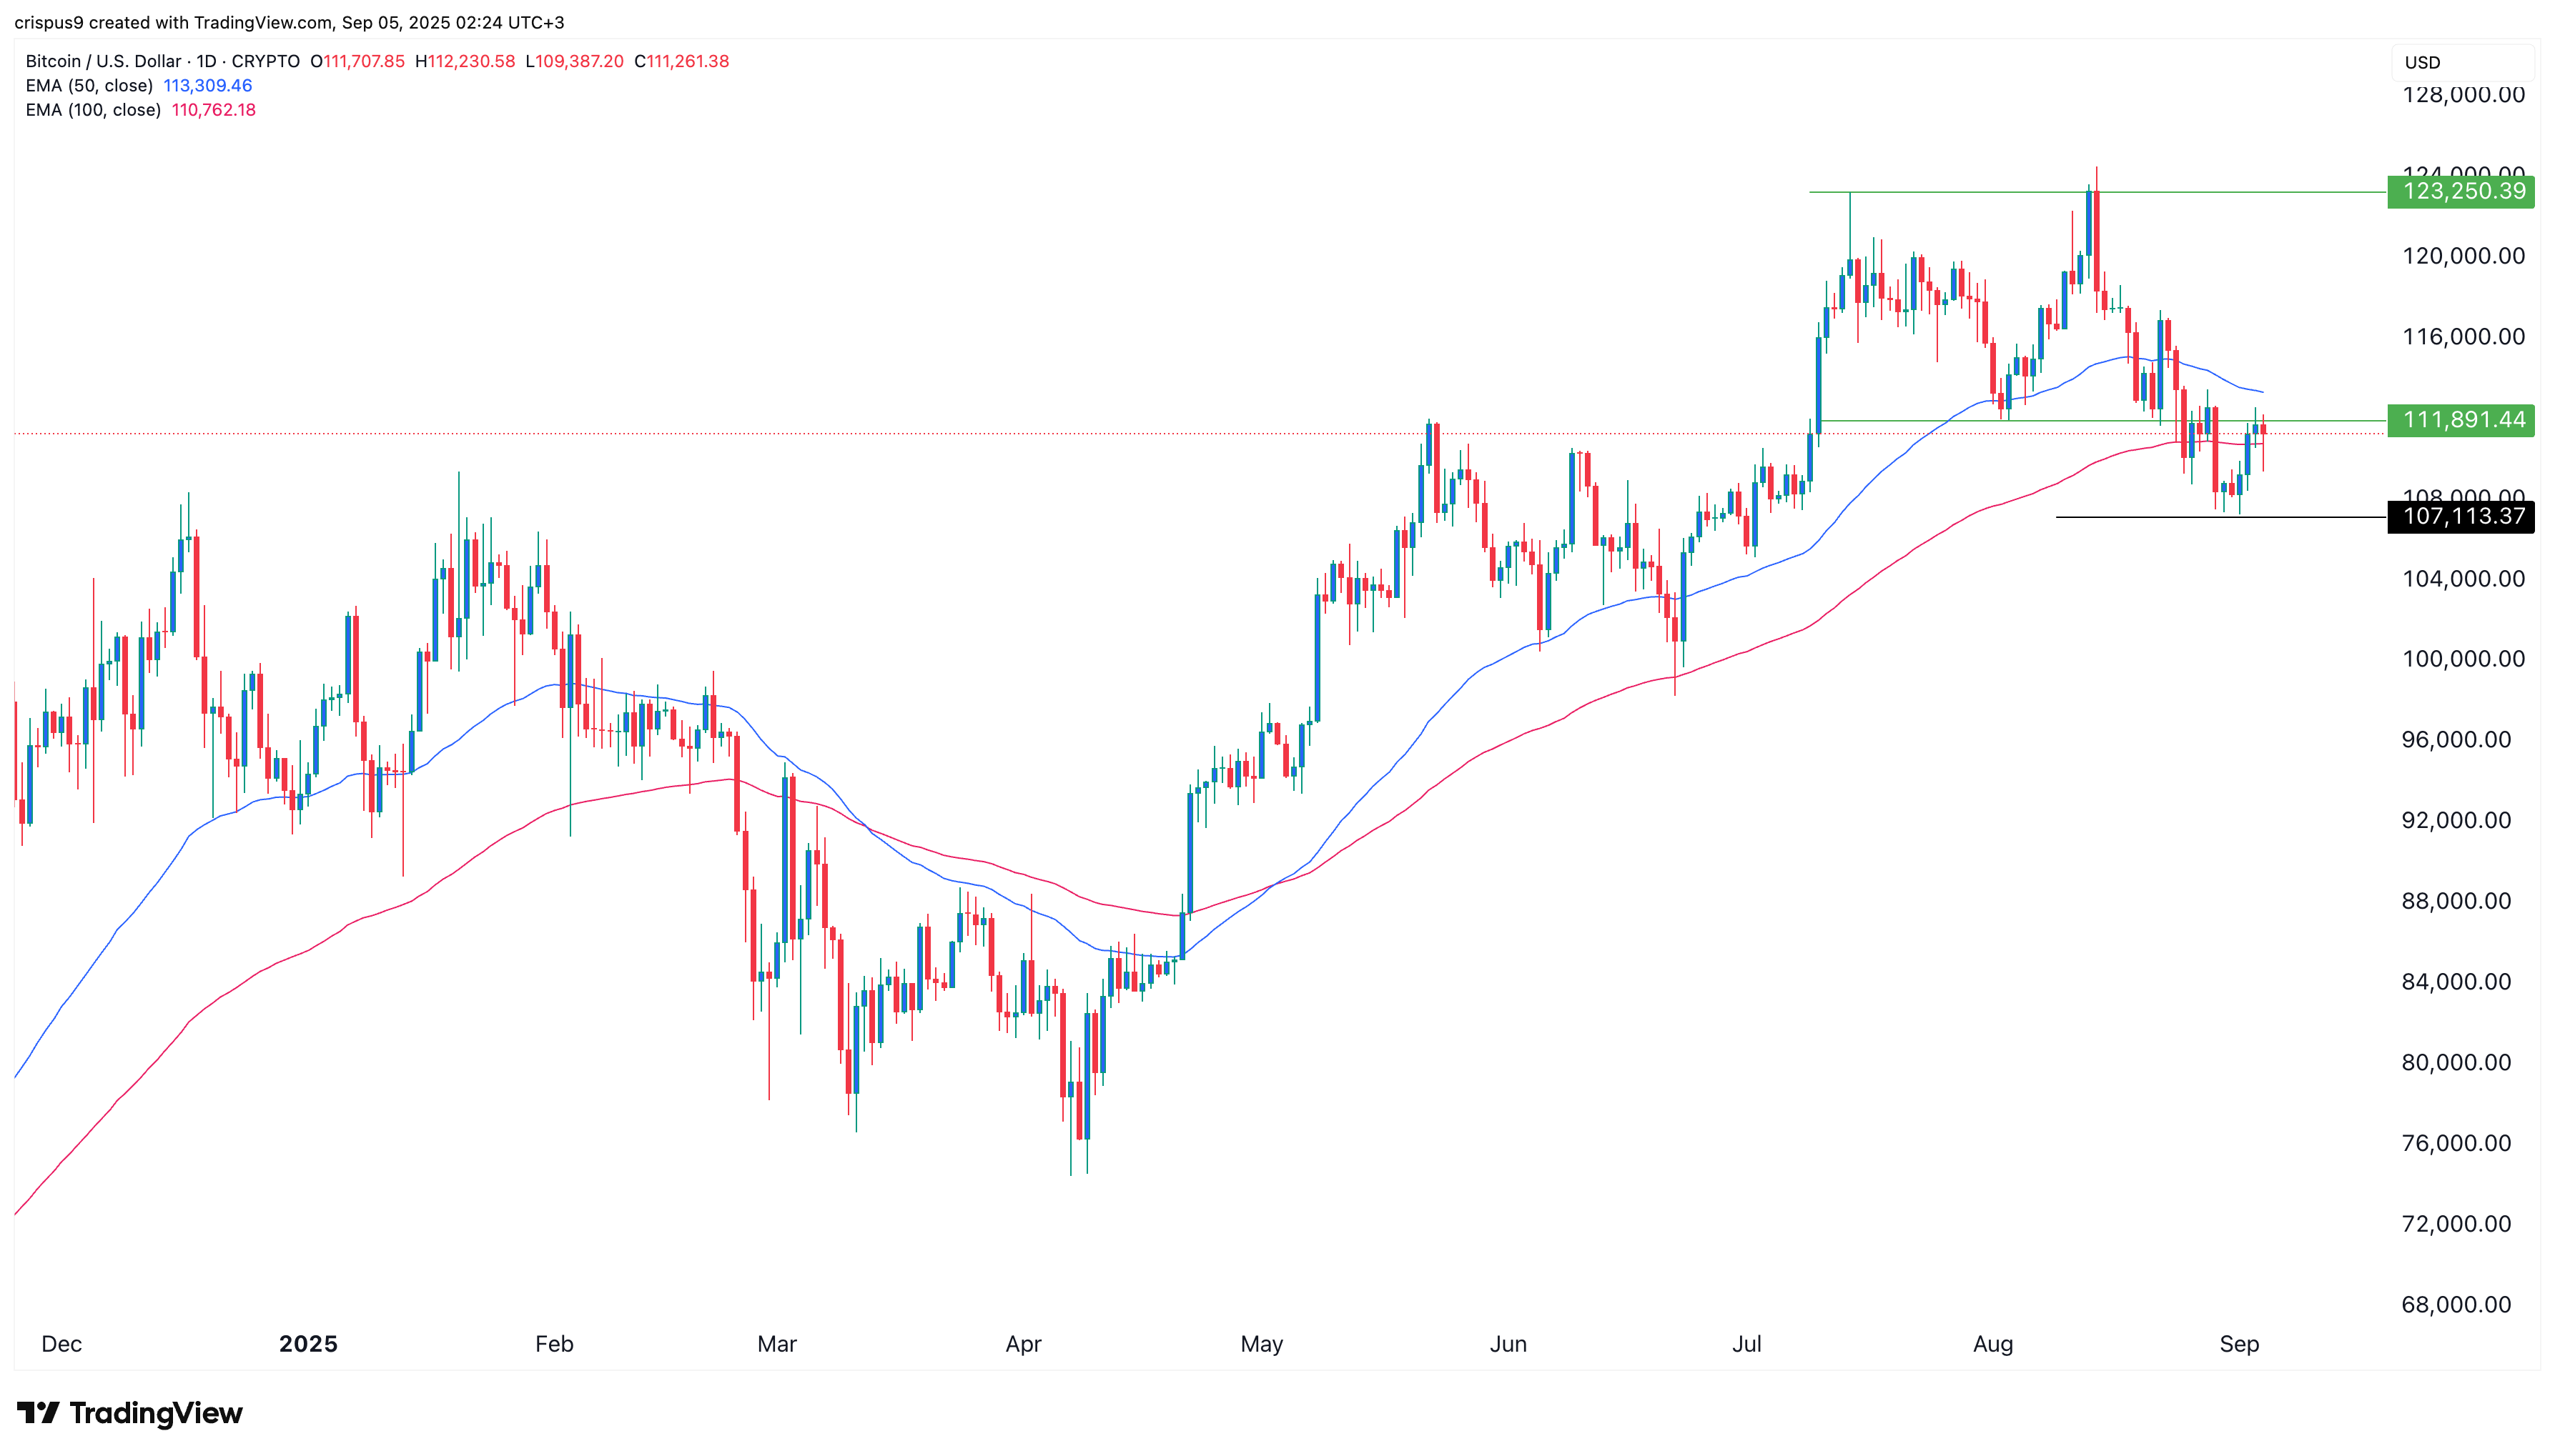Click the TradingView wordmark text
2555x1456 pixels.
pos(156,1413)
